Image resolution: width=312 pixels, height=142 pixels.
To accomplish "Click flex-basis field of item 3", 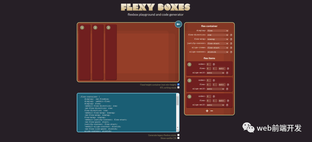I will coord(222,101).
